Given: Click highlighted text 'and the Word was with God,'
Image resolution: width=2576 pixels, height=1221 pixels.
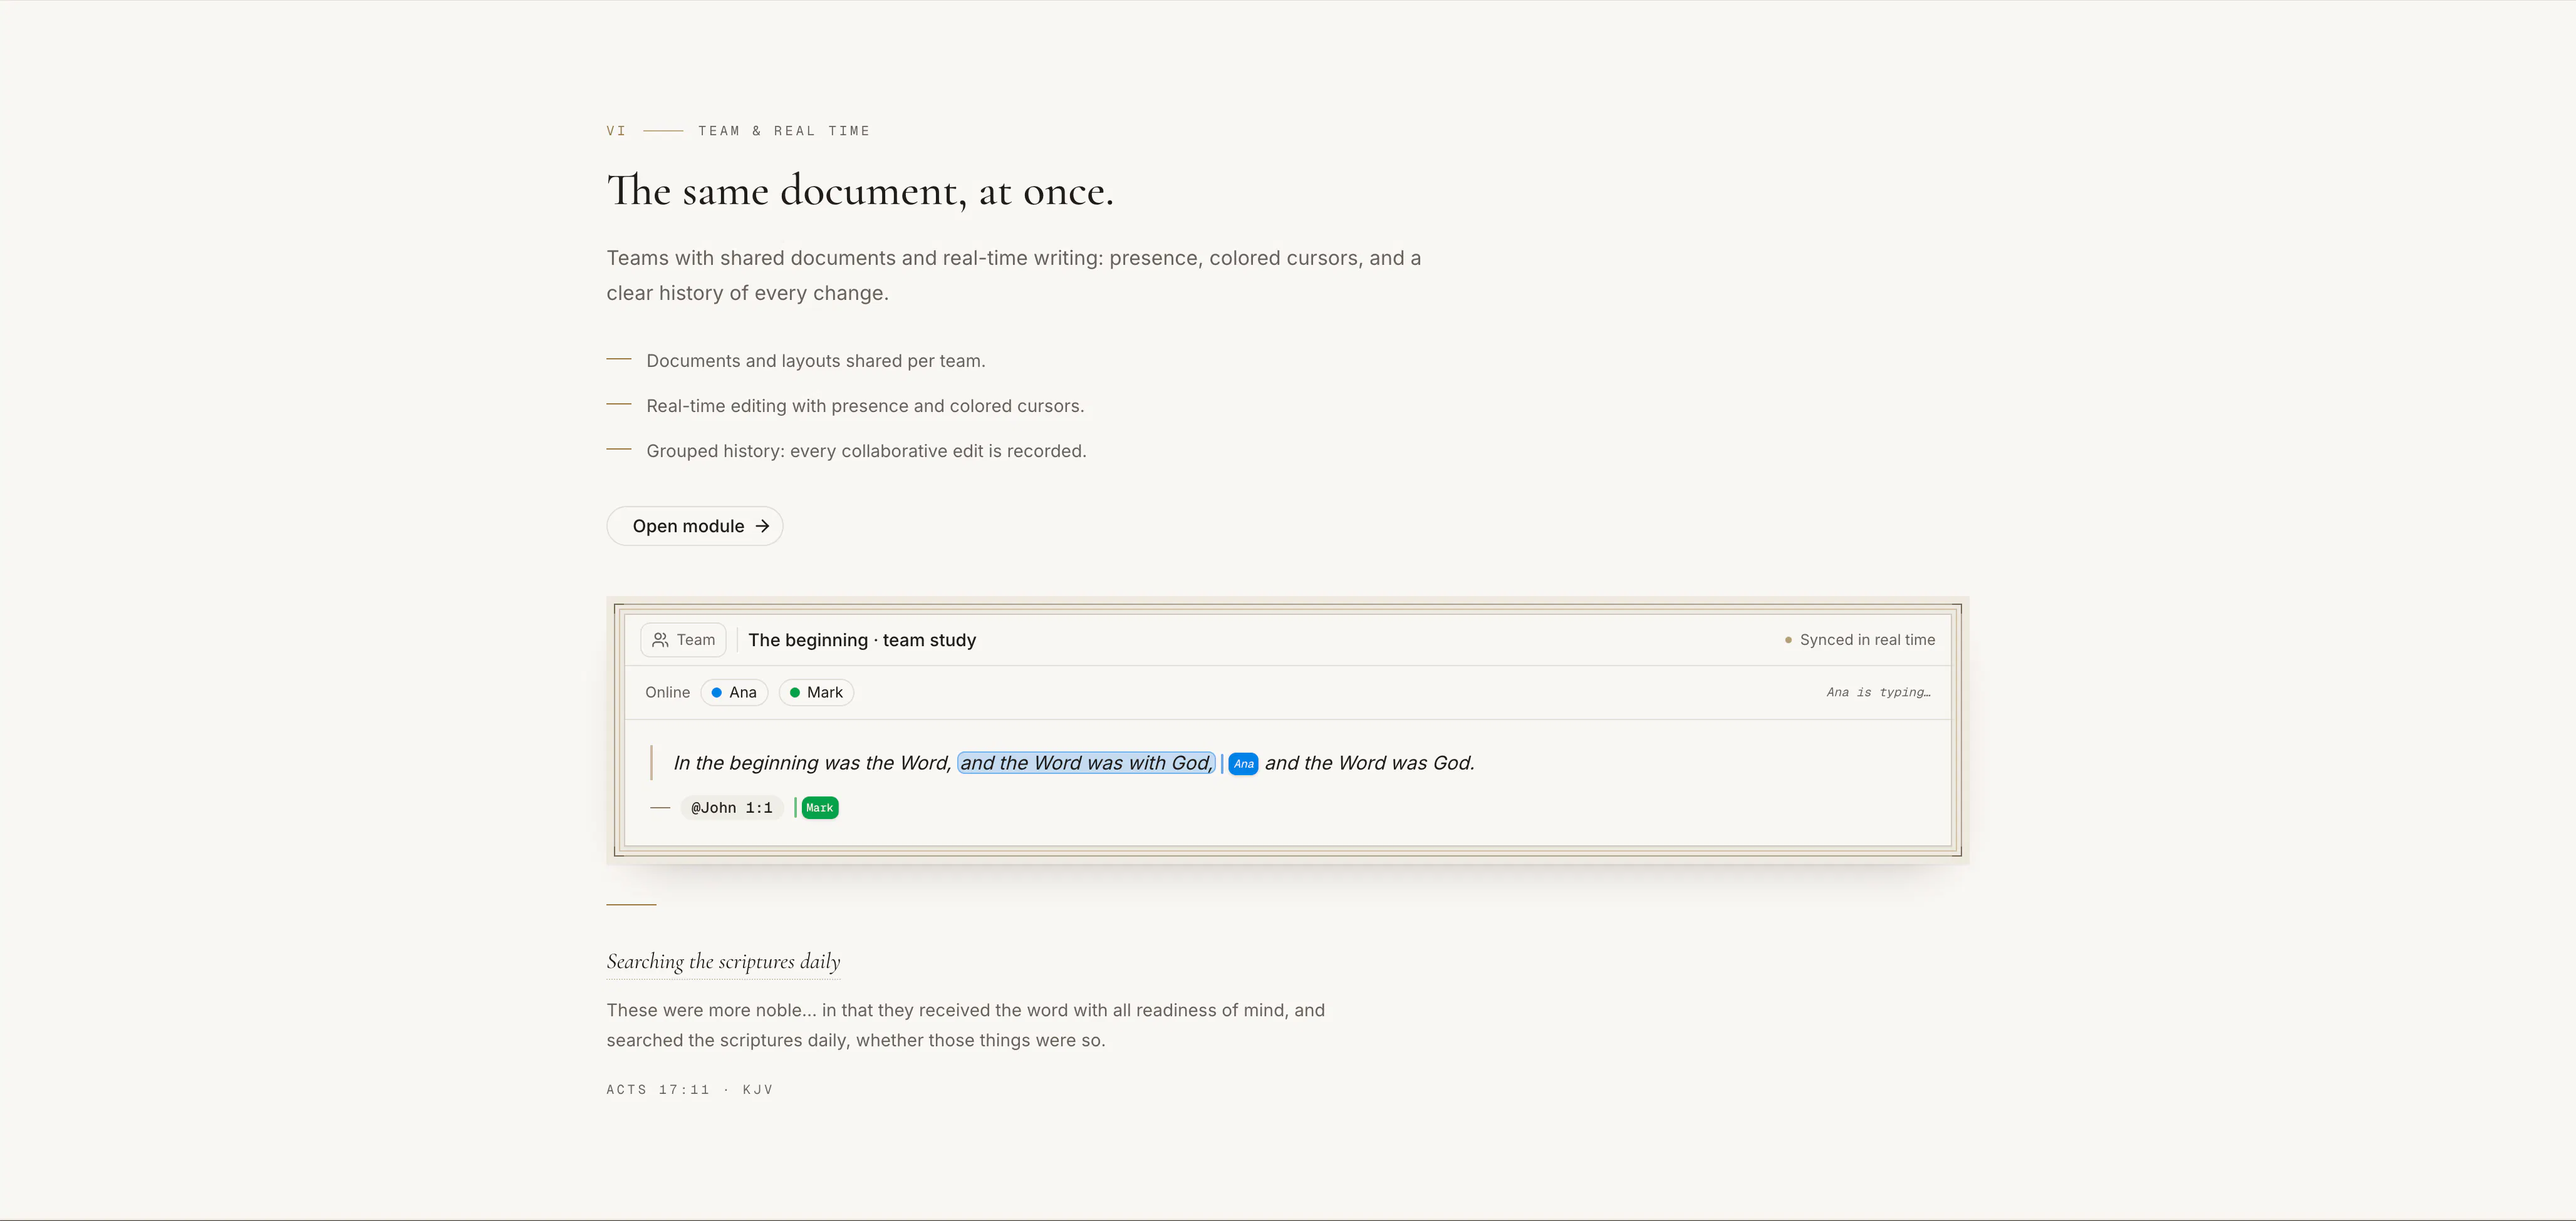Looking at the screenshot, I should coord(1086,763).
